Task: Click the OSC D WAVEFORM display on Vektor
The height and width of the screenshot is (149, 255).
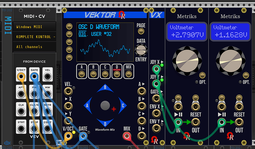Action: [x=105, y=42]
